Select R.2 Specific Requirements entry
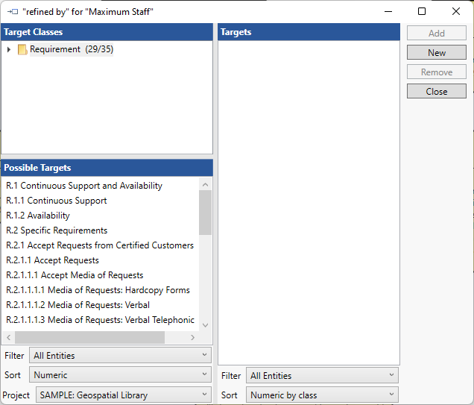This screenshot has height=405, width=474. pos(57,230)
